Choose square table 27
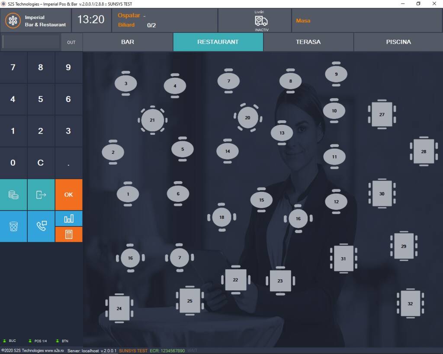This screenshot has width=443, height=354. pos(382,115)
